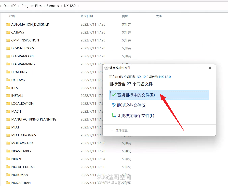Go to Siemens in the breadcrumb

pos(53,6)
